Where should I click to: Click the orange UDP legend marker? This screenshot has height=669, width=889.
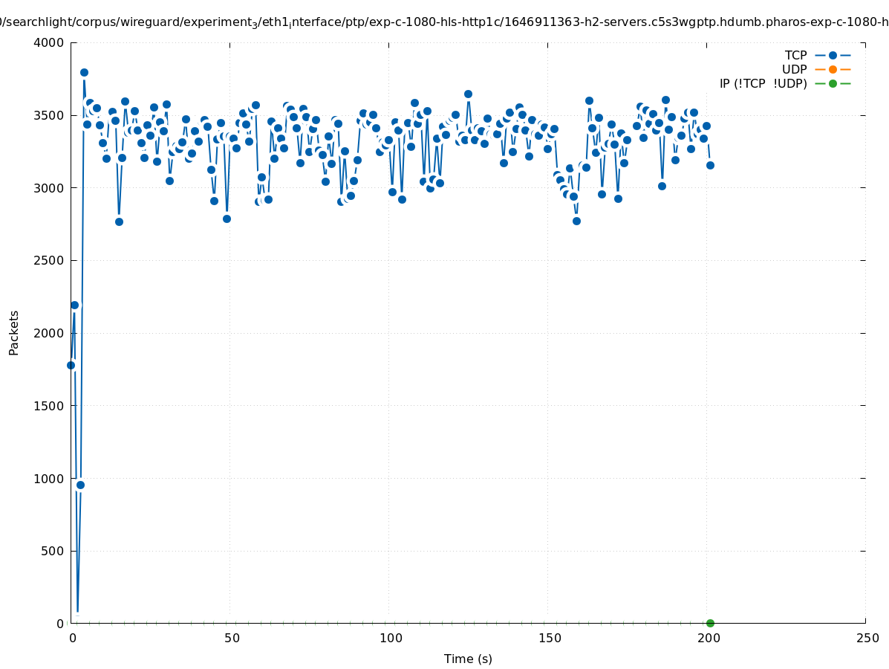click(833, 69)
